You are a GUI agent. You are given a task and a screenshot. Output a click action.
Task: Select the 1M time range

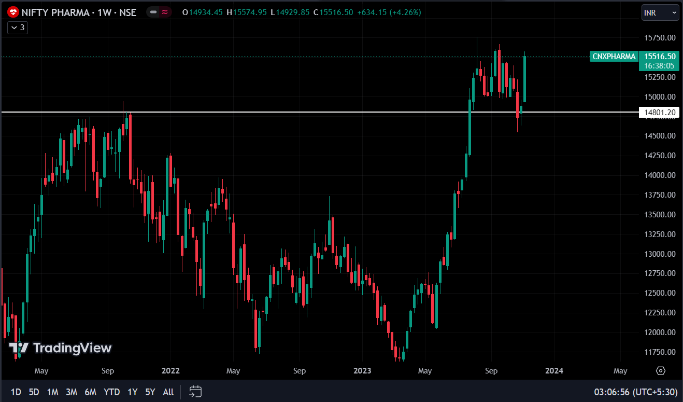coord(52,392)
